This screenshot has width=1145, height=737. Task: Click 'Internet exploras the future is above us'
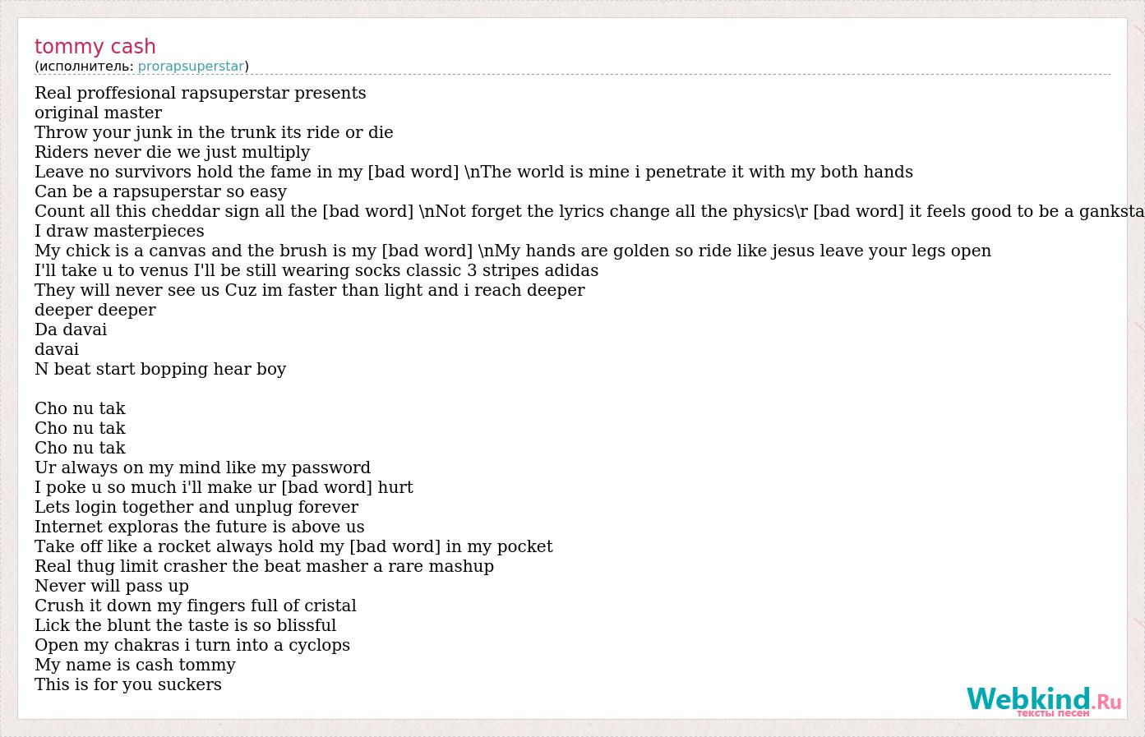(x=200, y=527)
